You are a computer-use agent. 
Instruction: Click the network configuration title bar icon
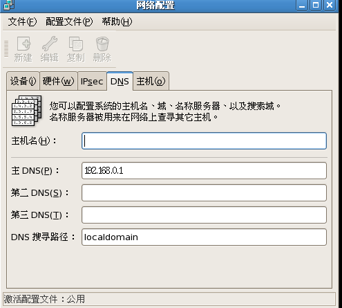pyautogui.click(x=9, y=5)
